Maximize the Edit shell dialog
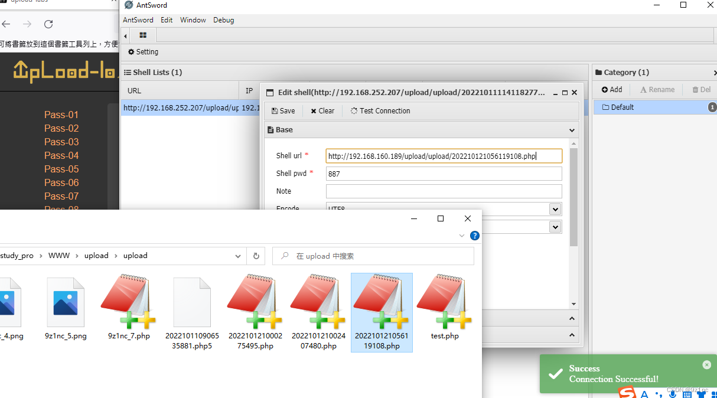This screenshot has height=398, width=717. [565, 93]
